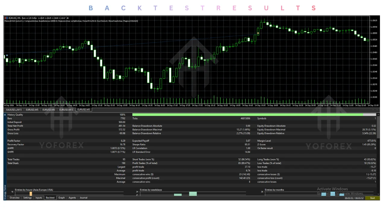
Task: Click the 1.15625 price scale label
Action: tap(374, 20)
